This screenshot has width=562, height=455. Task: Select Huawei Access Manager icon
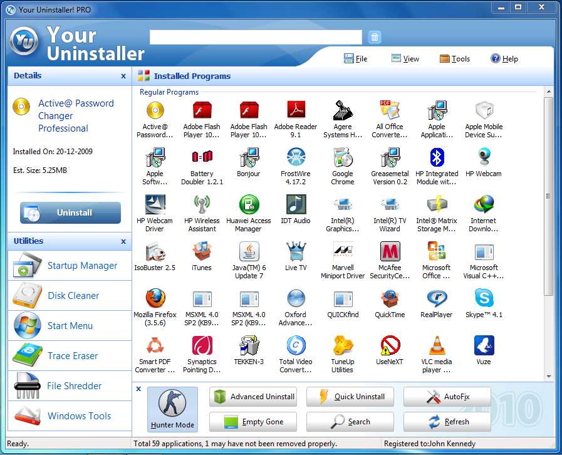tap(249, 204)
